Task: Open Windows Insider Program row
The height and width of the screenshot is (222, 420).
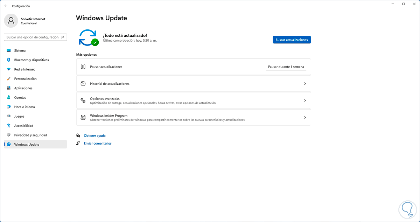Action: tap(194, 117)
